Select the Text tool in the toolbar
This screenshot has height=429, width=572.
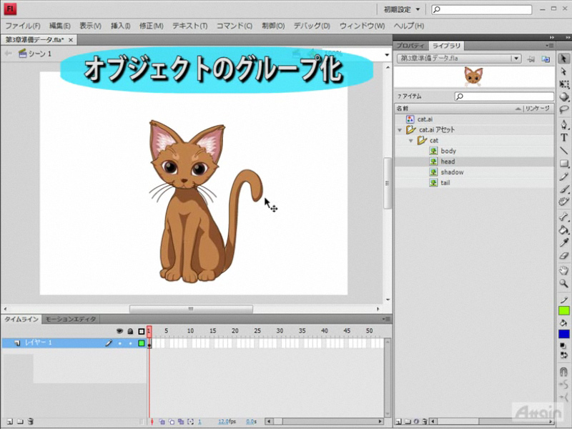coord(564,137)
